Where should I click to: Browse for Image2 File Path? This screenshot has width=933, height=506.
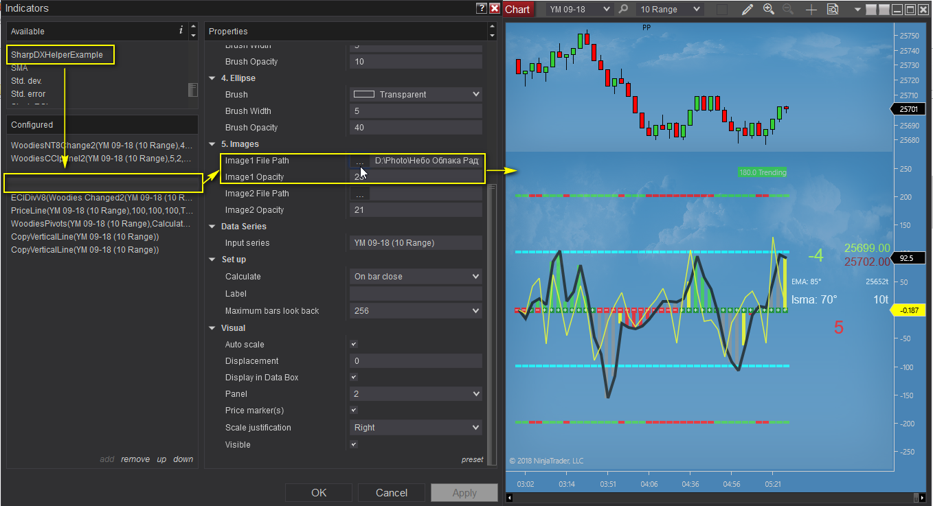359,194
